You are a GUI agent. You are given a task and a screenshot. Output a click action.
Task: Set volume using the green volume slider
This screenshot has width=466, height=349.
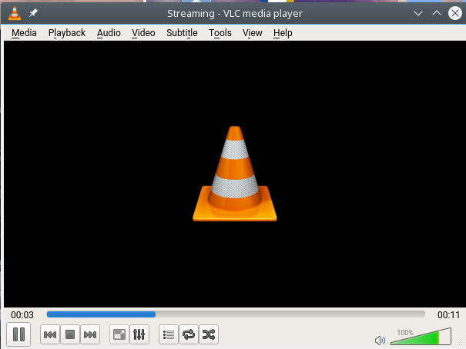(x=421, y=337)
